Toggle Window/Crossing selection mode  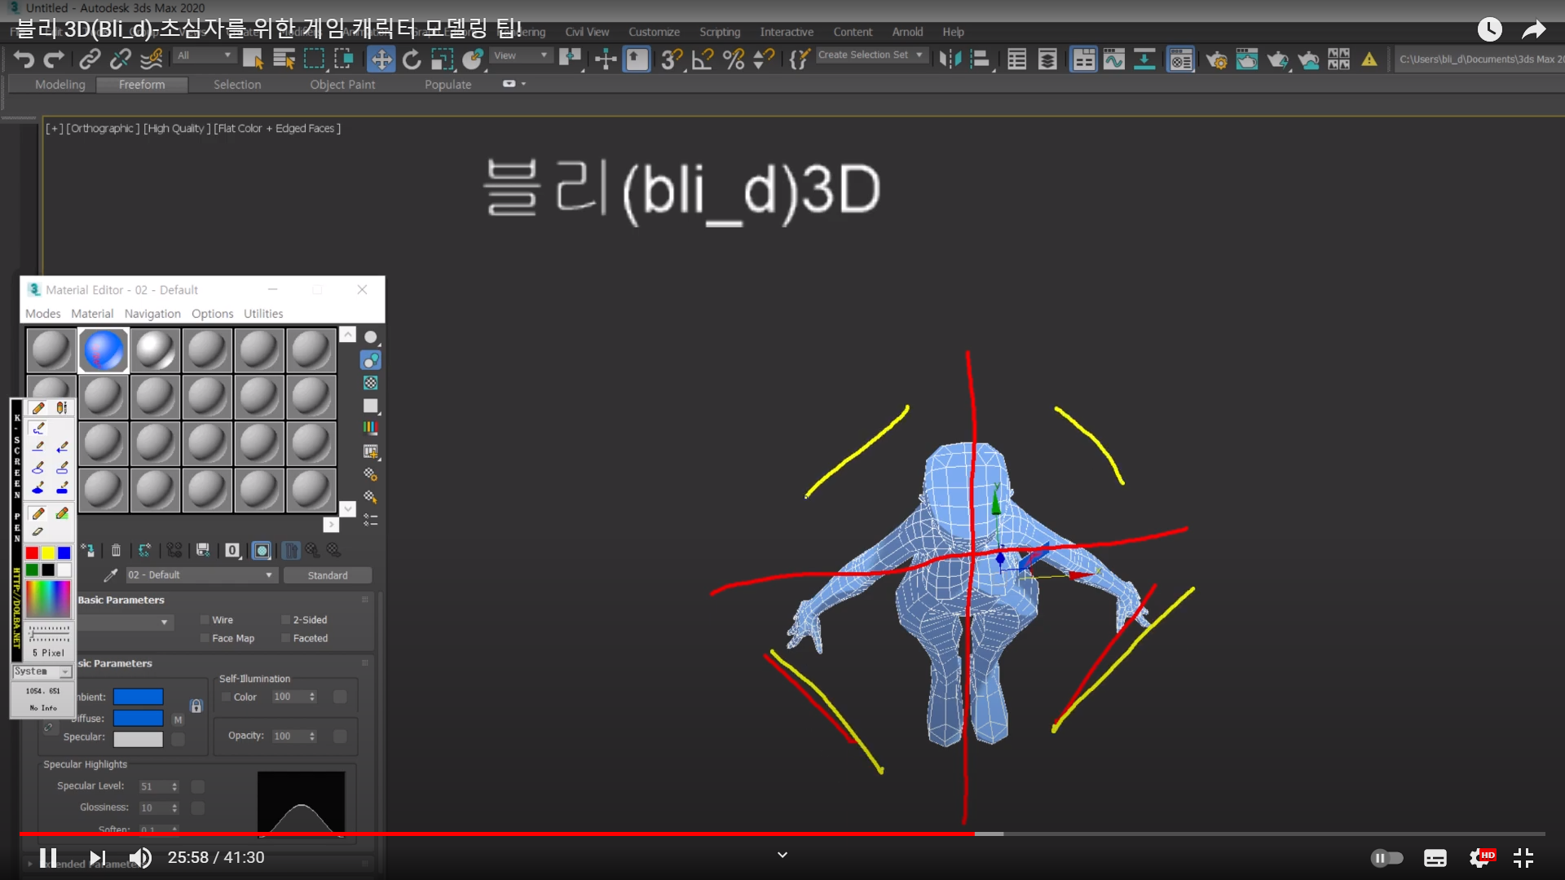(x=344, y=59)
